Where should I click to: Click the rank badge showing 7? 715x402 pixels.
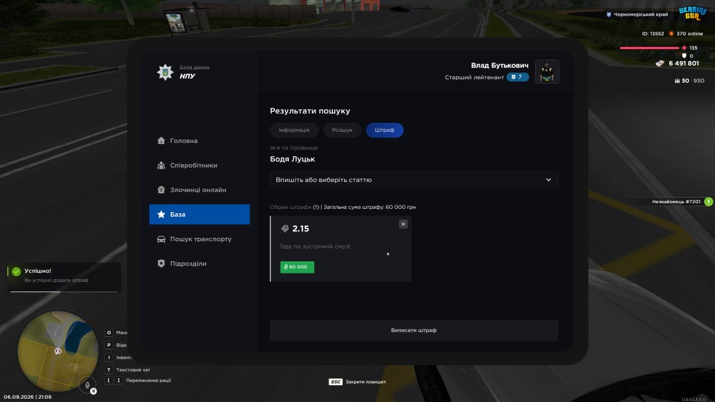pos(517,77)
